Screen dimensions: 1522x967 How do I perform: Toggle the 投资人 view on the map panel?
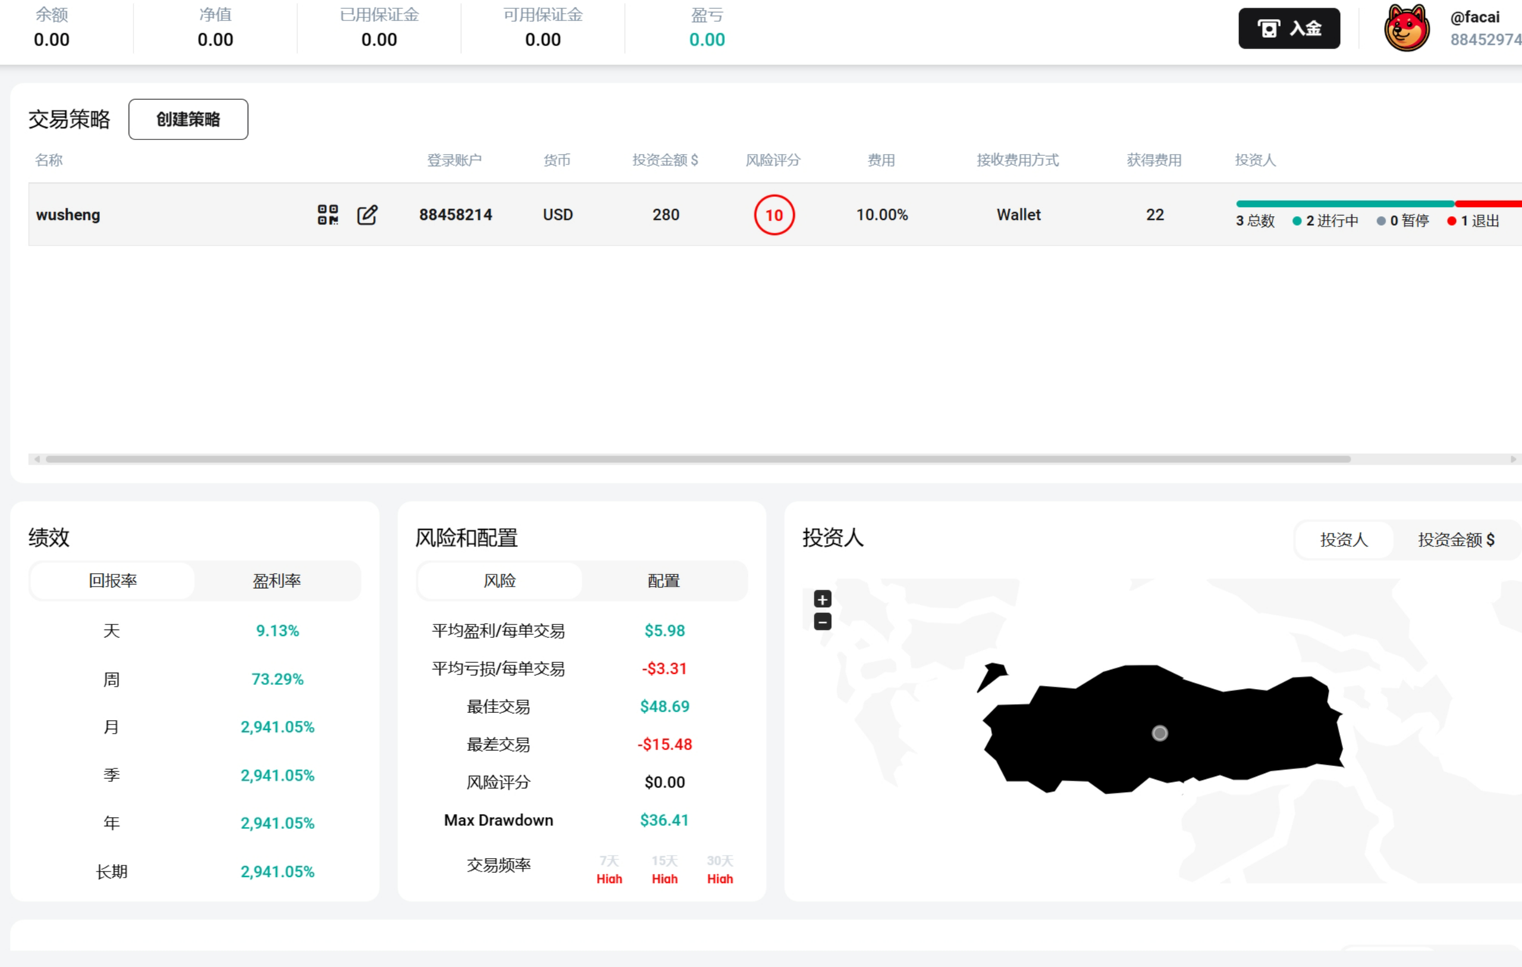click(x=1343, y=540)
